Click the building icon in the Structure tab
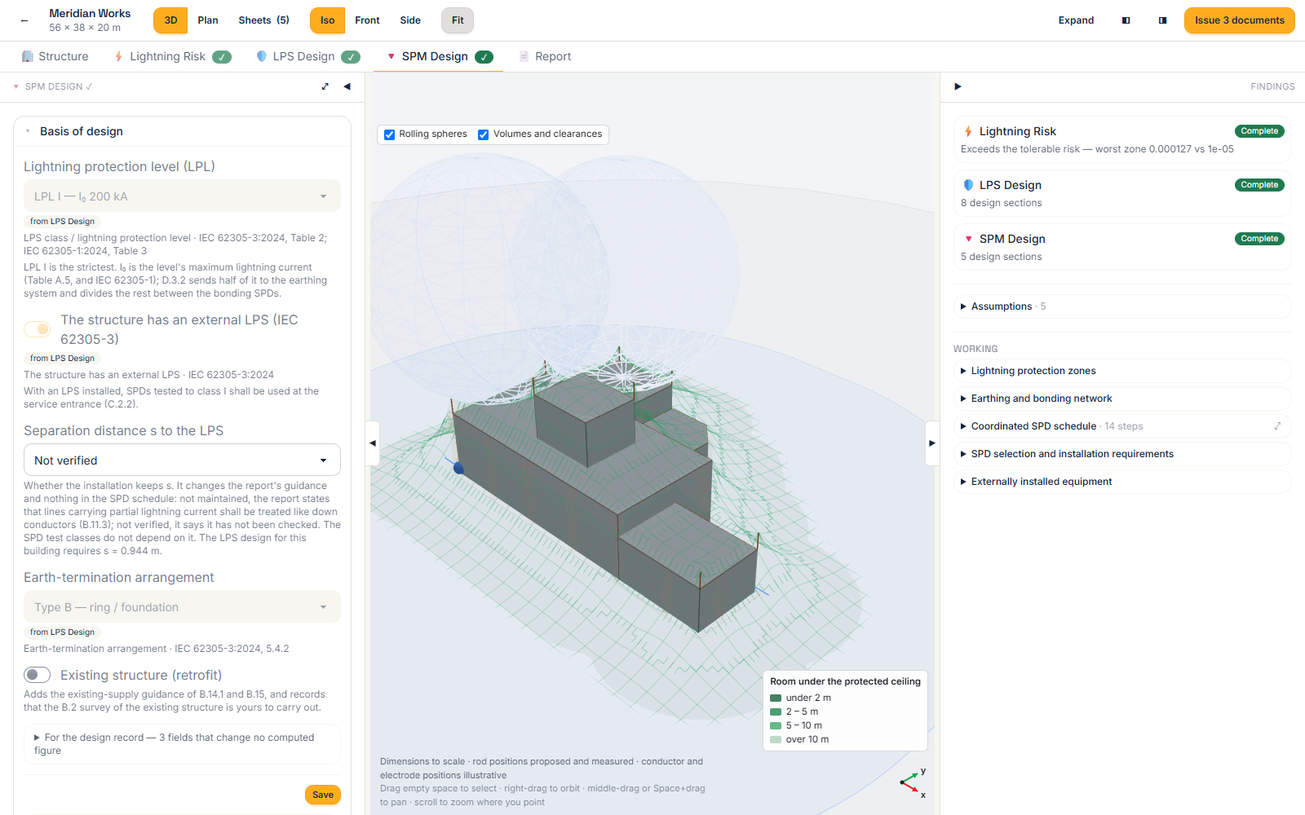Image resolution: width=1305 pixels, height=815 pixels. (x=28, y=56)
